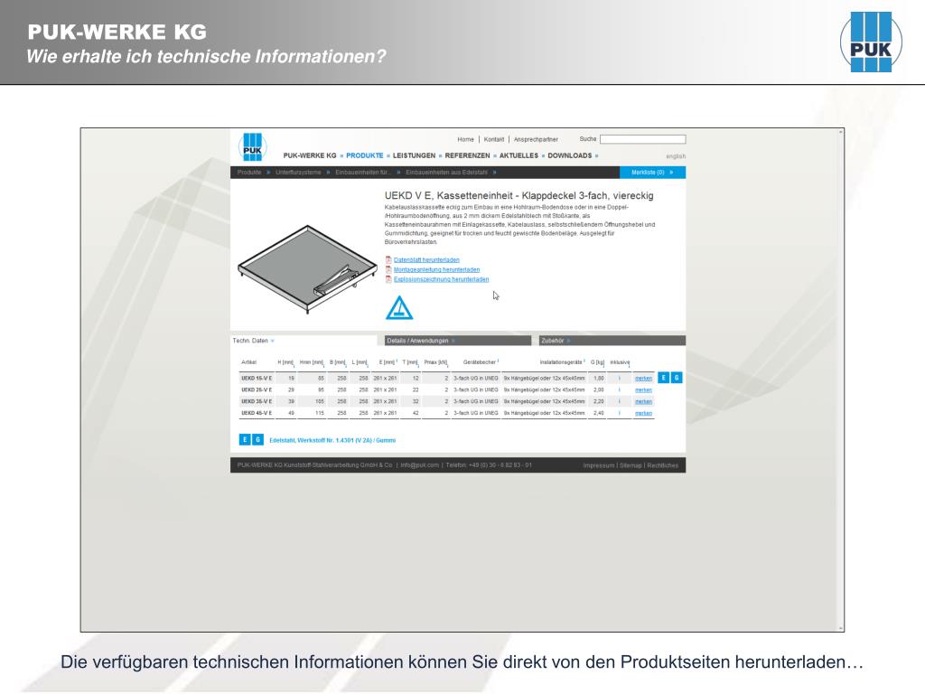Open the Kontakt link
Screen dimensions: 925x694
click(x=494, y=140)
